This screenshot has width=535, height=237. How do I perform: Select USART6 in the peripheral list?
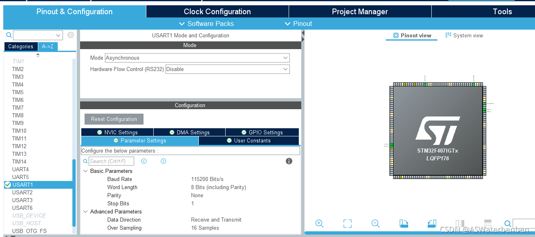pyautogui.click(x=22, y=208)
